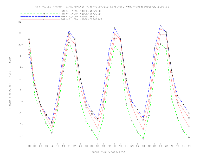Click x-axis forecast hour label 45

(x=115, y=146)
